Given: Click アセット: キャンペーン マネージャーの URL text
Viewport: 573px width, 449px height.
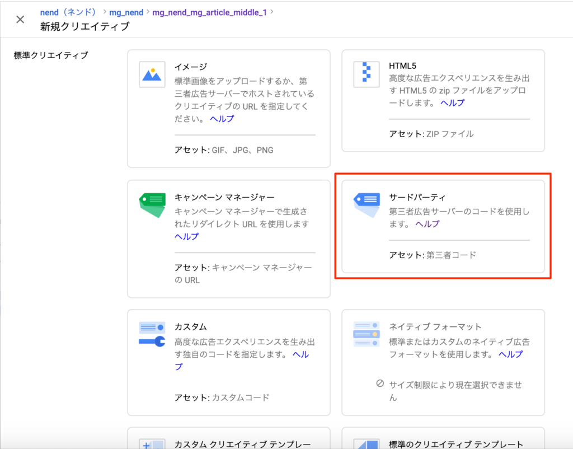Looking at the screenshot, I should (243, 274).
